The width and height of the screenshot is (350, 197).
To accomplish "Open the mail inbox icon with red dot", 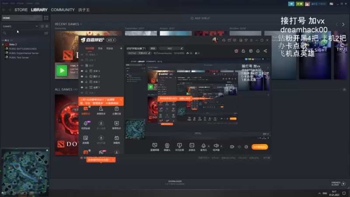I will click(x=229, y=40).
